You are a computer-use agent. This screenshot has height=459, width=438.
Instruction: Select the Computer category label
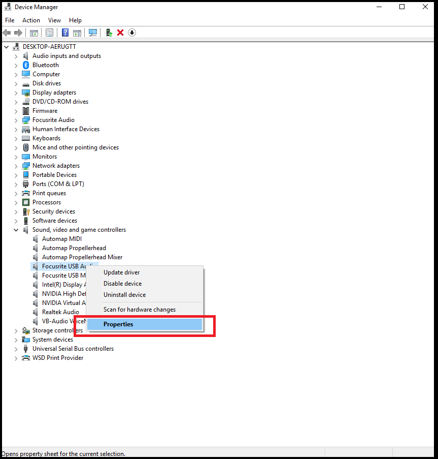[46, 74]
